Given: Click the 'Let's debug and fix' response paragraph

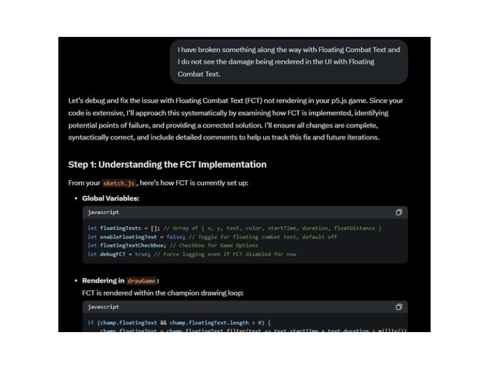Looking at the screenshot, I should (236, 119).
